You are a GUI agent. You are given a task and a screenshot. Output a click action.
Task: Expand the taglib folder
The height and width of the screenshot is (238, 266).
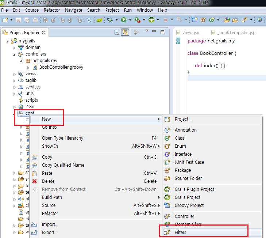(14, 81)
